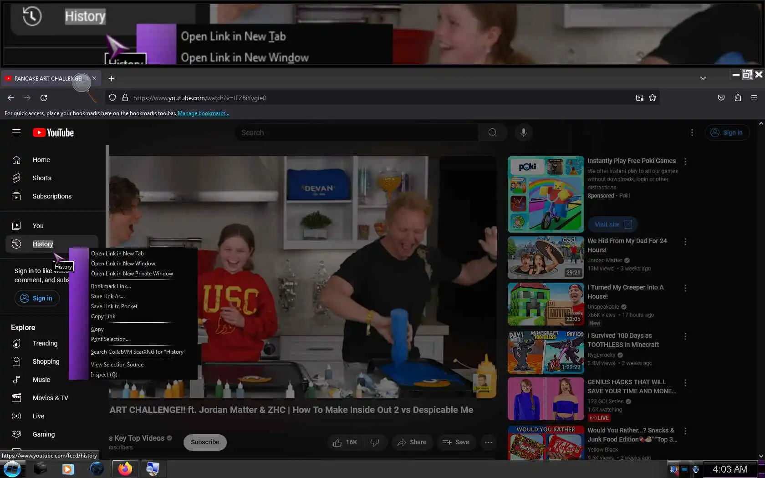Open the Manage bookmarks link
This screenshot has width=765, height=478.
(x=204, y=113)
